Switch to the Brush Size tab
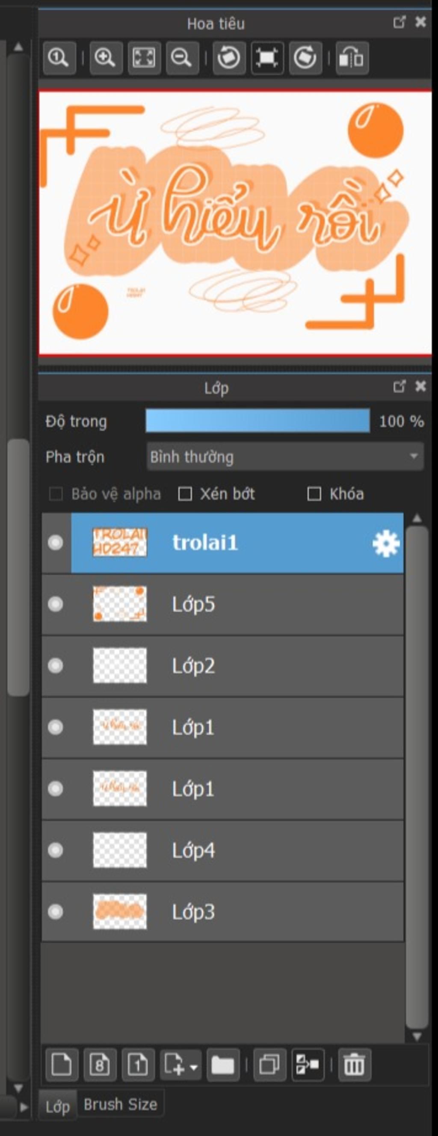This screenshot has width=438, height=1136. [x=120, y=1105]
